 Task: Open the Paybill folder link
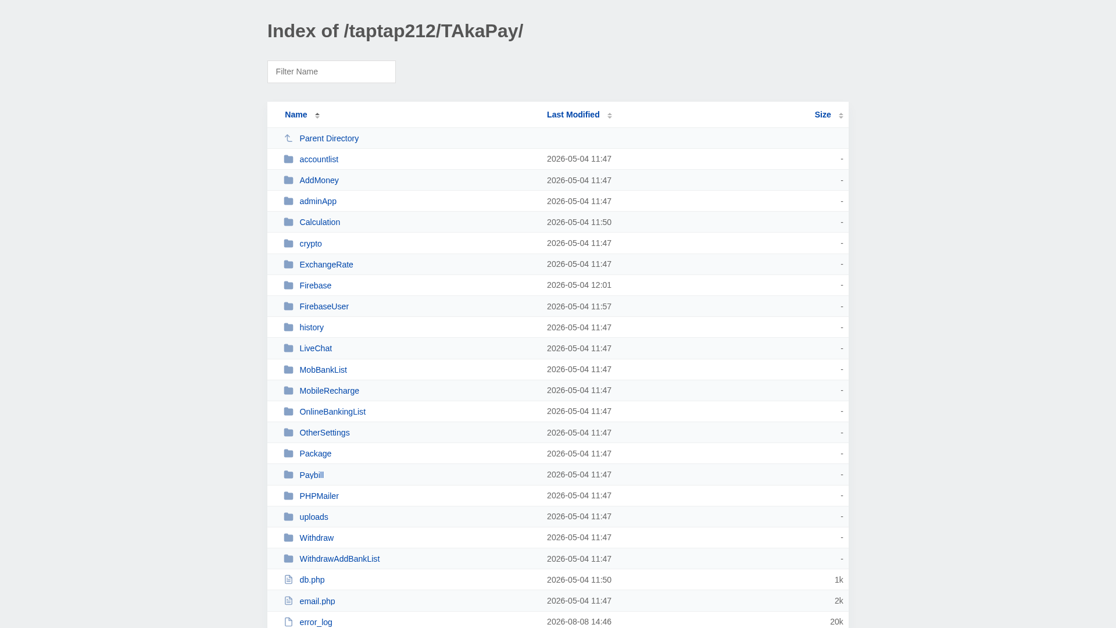[x=312, y=475]
